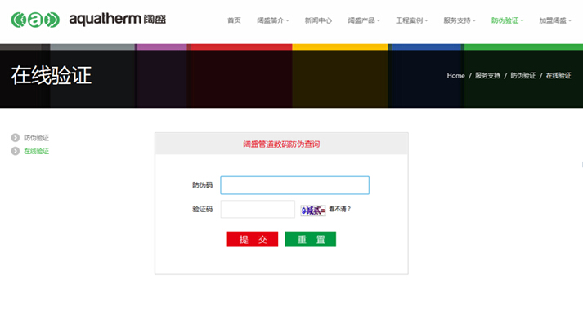
Task: Open 防伪验证 in the left sidebar
Action: (x=37, y=138)
